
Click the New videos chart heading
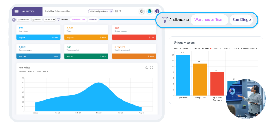tap(24, 67)
